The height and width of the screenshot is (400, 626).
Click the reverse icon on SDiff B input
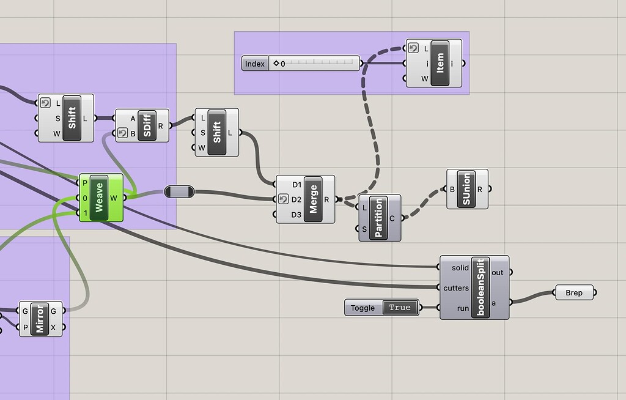[x=122, y=133]
